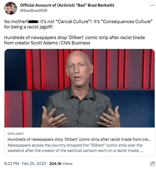Visit the @BadBradRSR handle profile
The width and height of the screenshot is (156, 169).
point(34,11)
